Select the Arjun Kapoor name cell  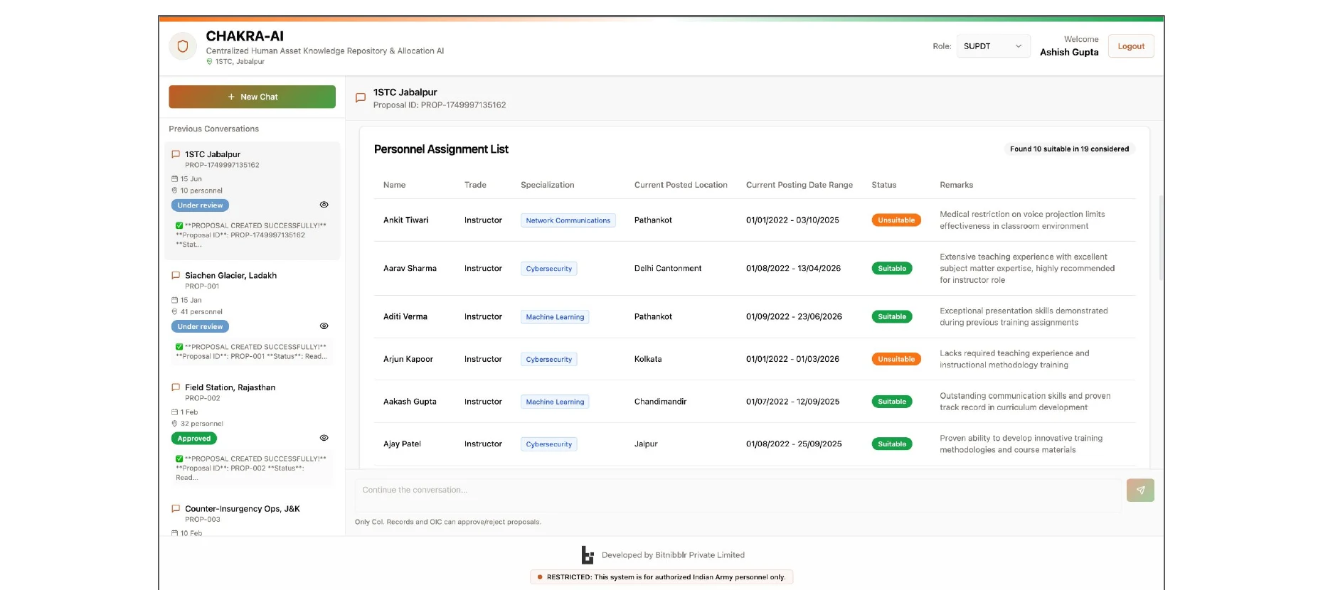[x=408, y=360]
